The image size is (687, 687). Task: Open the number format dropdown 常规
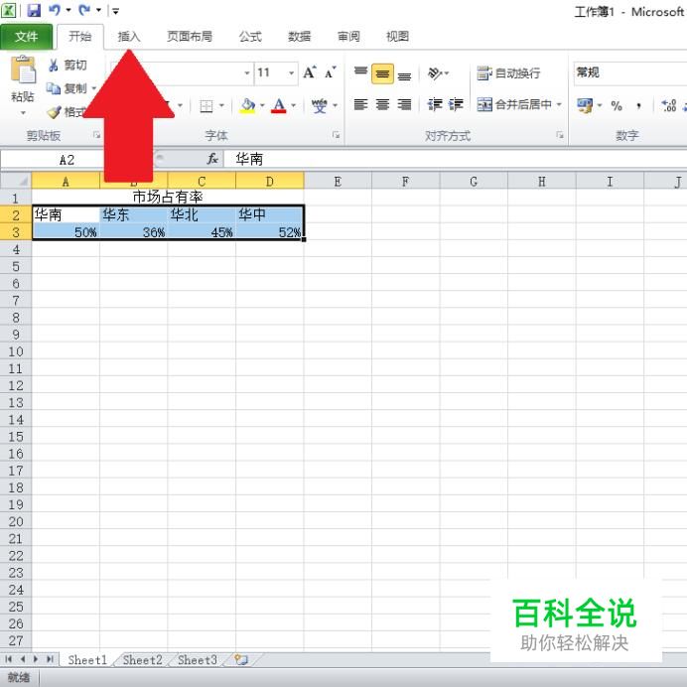point(629,72)
